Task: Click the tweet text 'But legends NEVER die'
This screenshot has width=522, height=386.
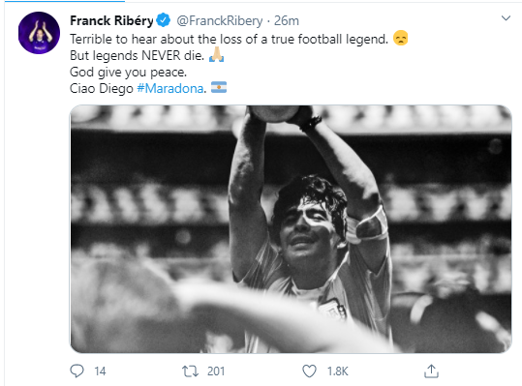Action: click(x=137, y=55)
